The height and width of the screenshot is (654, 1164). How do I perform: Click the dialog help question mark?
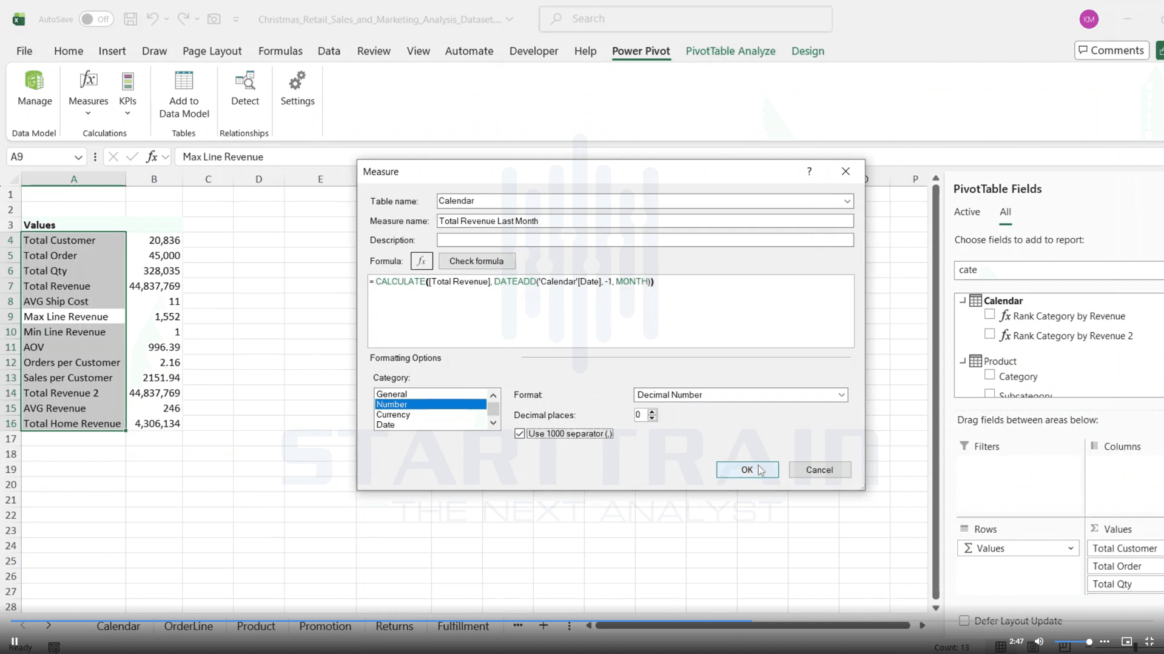point(809,172)
